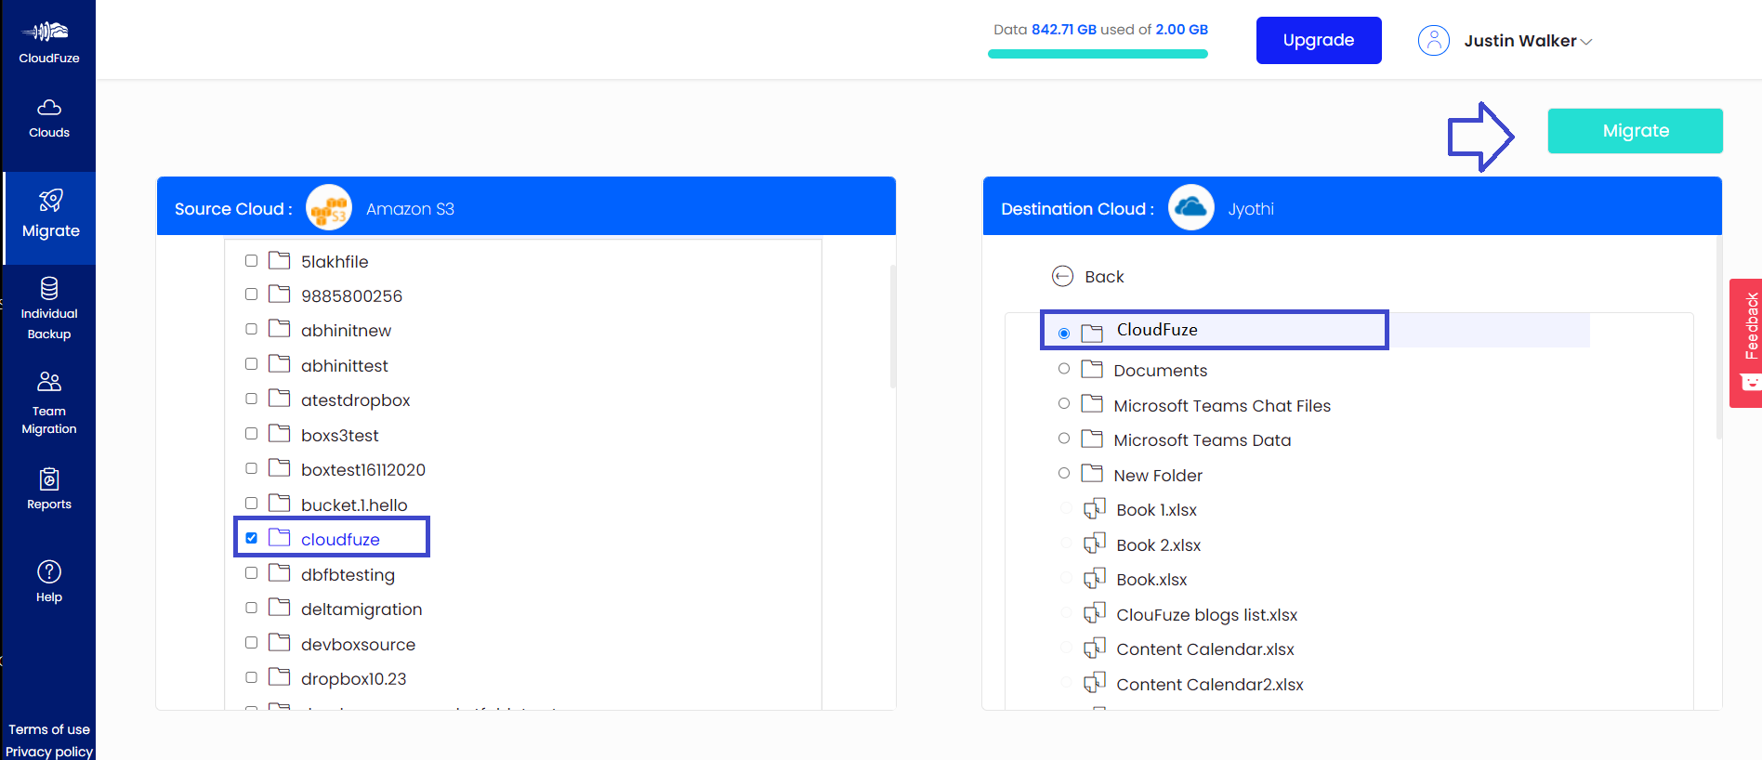Click the CloudFuze logo icon

click(46, 32)
